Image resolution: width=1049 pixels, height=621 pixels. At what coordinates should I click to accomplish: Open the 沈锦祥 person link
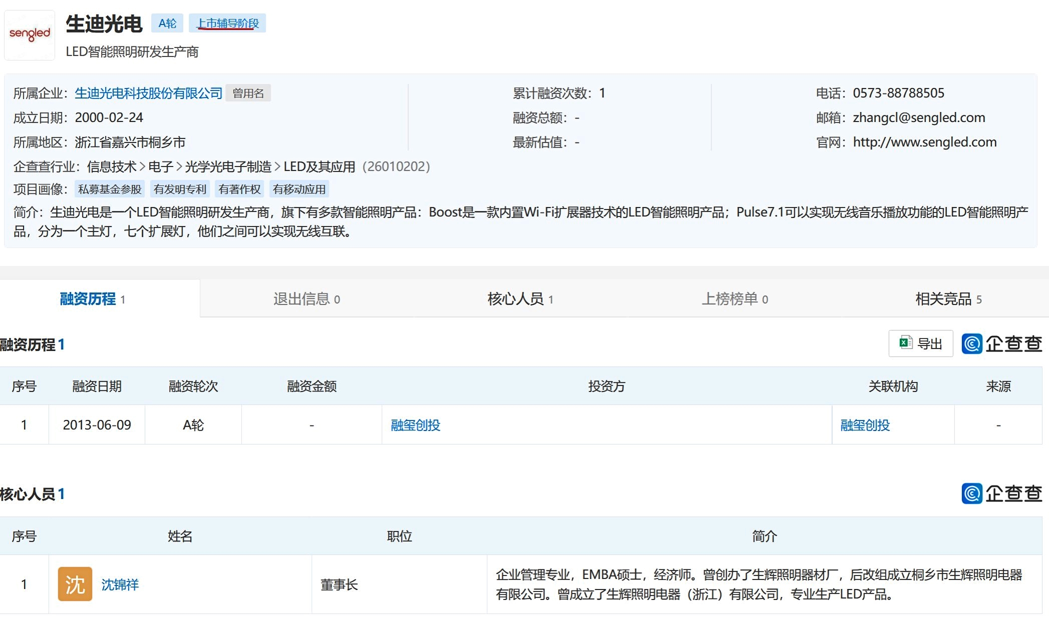pyautogui.click(x=120, y=584)
